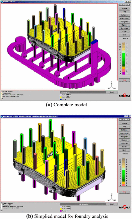Image resolution: width=132 pixels, height=219 pixels.
Task: Open Clipping in the upper complete-model window
Action: (x=124, y=25)
